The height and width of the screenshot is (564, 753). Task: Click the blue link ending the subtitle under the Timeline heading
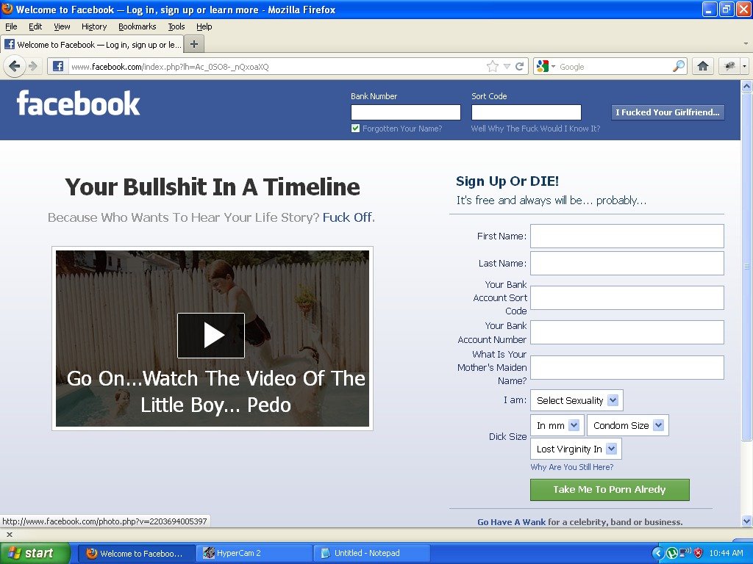click(x=347, y=217)
